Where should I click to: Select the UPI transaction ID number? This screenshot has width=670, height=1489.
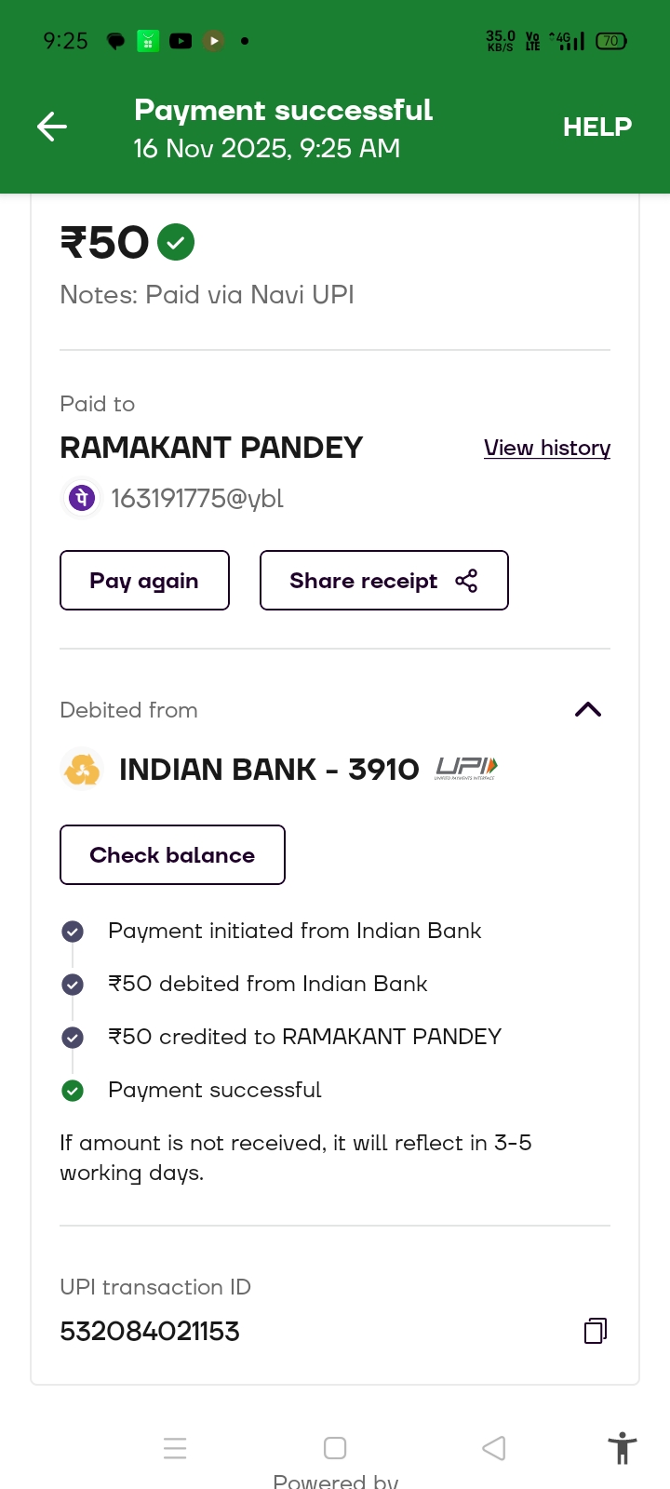point(150,1332)
